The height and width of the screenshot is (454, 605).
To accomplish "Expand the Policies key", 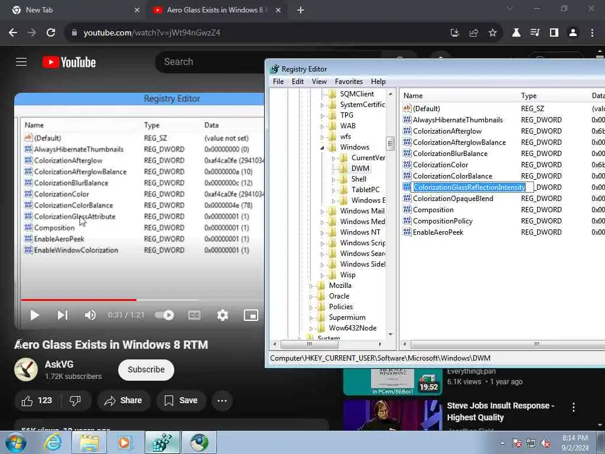I will [x=311, y=307].
